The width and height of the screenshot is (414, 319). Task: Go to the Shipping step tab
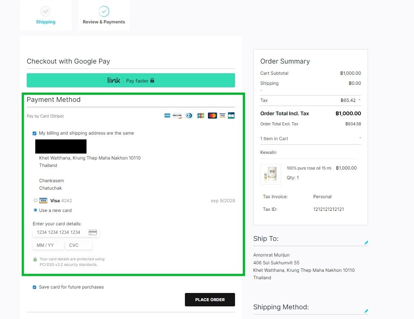click(x=46, y=15)
